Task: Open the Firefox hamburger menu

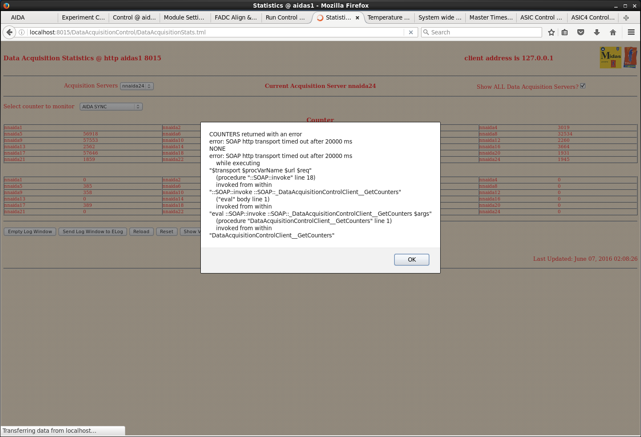Action: [x=631, y=32]
